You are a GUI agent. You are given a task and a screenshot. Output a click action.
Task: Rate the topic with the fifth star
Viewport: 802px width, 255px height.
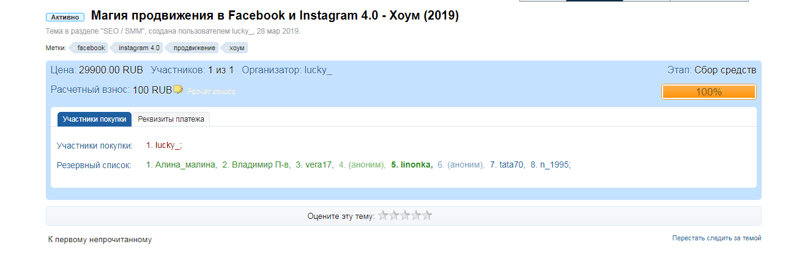427,215
